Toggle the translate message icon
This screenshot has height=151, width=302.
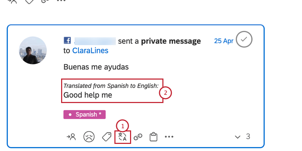coord(123,137)
